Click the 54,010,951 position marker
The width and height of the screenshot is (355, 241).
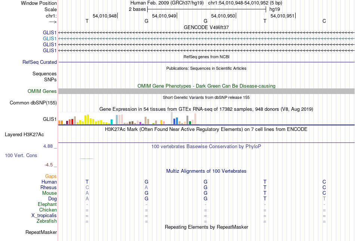283,16
